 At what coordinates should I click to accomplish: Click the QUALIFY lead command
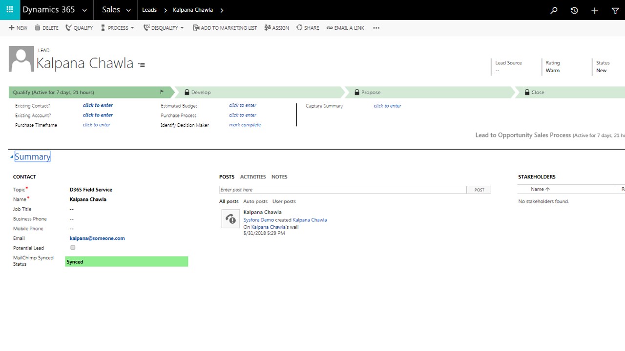tap(79, 28)
